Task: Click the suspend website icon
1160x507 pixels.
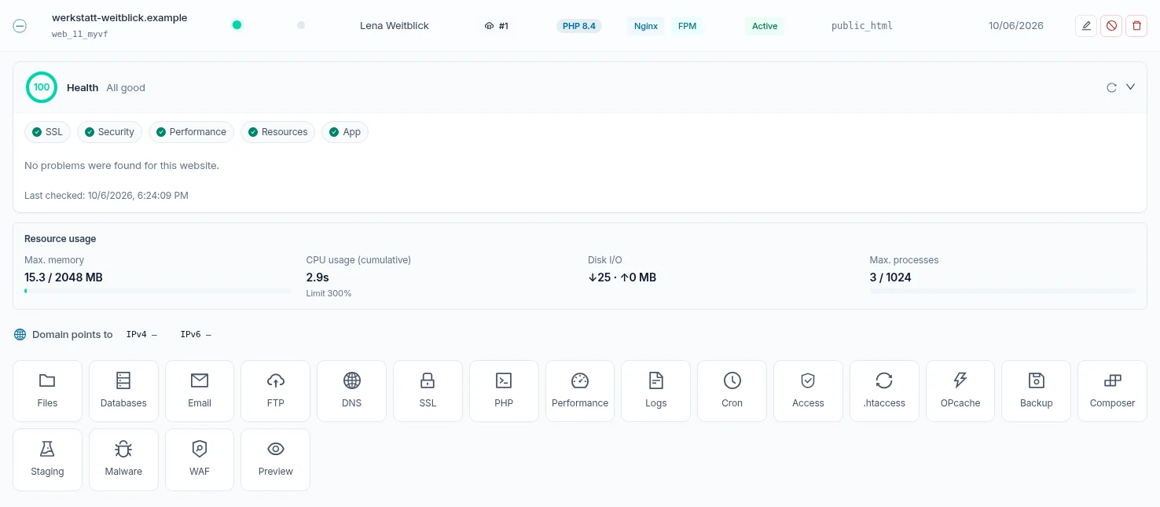Action: [x=1111, y=26]
